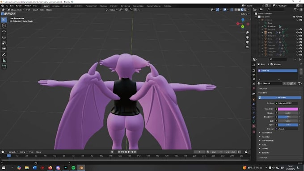Open the viewport Select menu

[x=35, y=10]
